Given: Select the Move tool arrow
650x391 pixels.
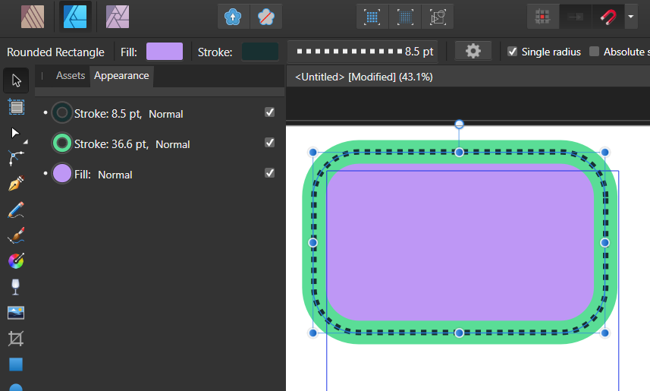Looking at the screenshot, I should pyautogui.click(x=16, y=80).
